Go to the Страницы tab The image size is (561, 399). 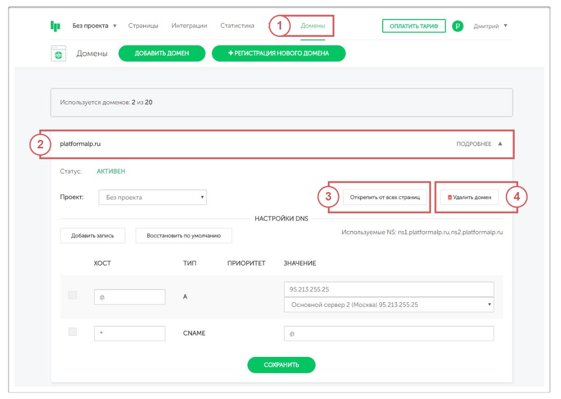143,26
